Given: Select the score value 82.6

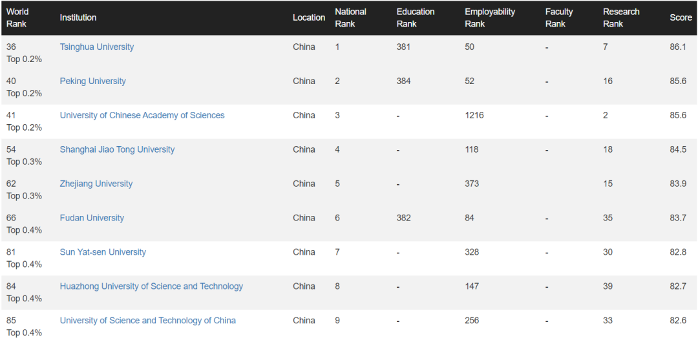Looking at the screenshot, I should (678, 321).
